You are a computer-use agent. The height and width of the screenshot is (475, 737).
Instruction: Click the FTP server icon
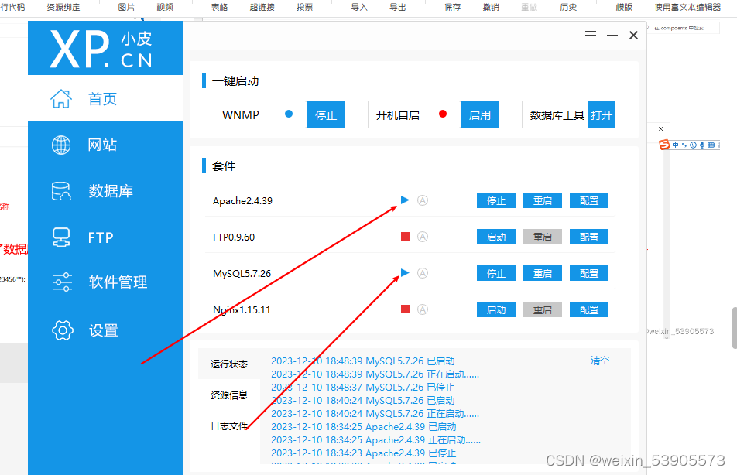click(61, 237)
